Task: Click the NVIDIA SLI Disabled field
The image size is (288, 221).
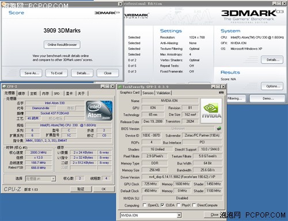Action: (182, 198)
